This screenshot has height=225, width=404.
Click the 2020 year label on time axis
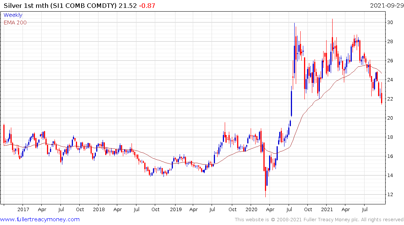pos(251,209)
